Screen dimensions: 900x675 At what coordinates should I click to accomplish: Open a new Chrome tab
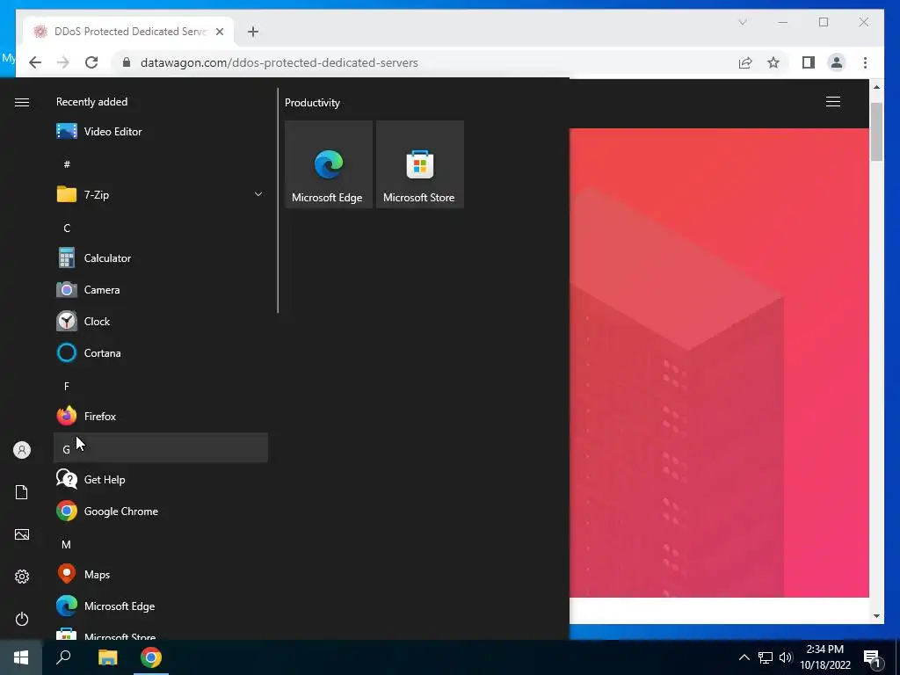click(253, 32)
